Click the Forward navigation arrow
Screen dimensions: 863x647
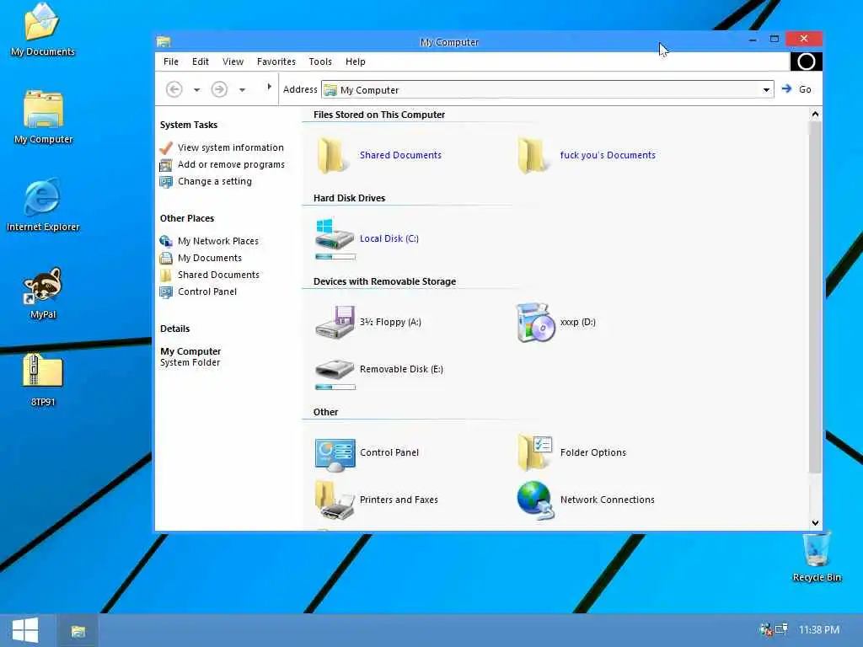point(219,89)
